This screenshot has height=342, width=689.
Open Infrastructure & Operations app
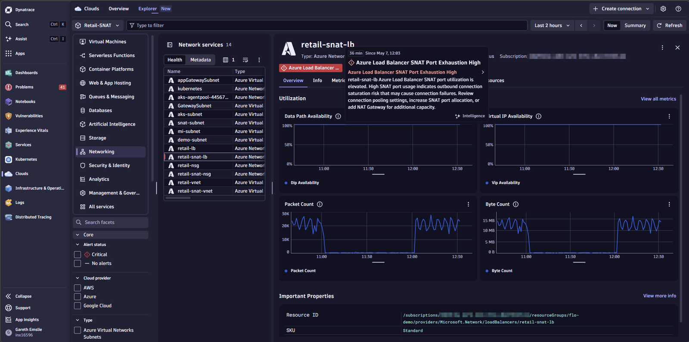coord(40,188)
